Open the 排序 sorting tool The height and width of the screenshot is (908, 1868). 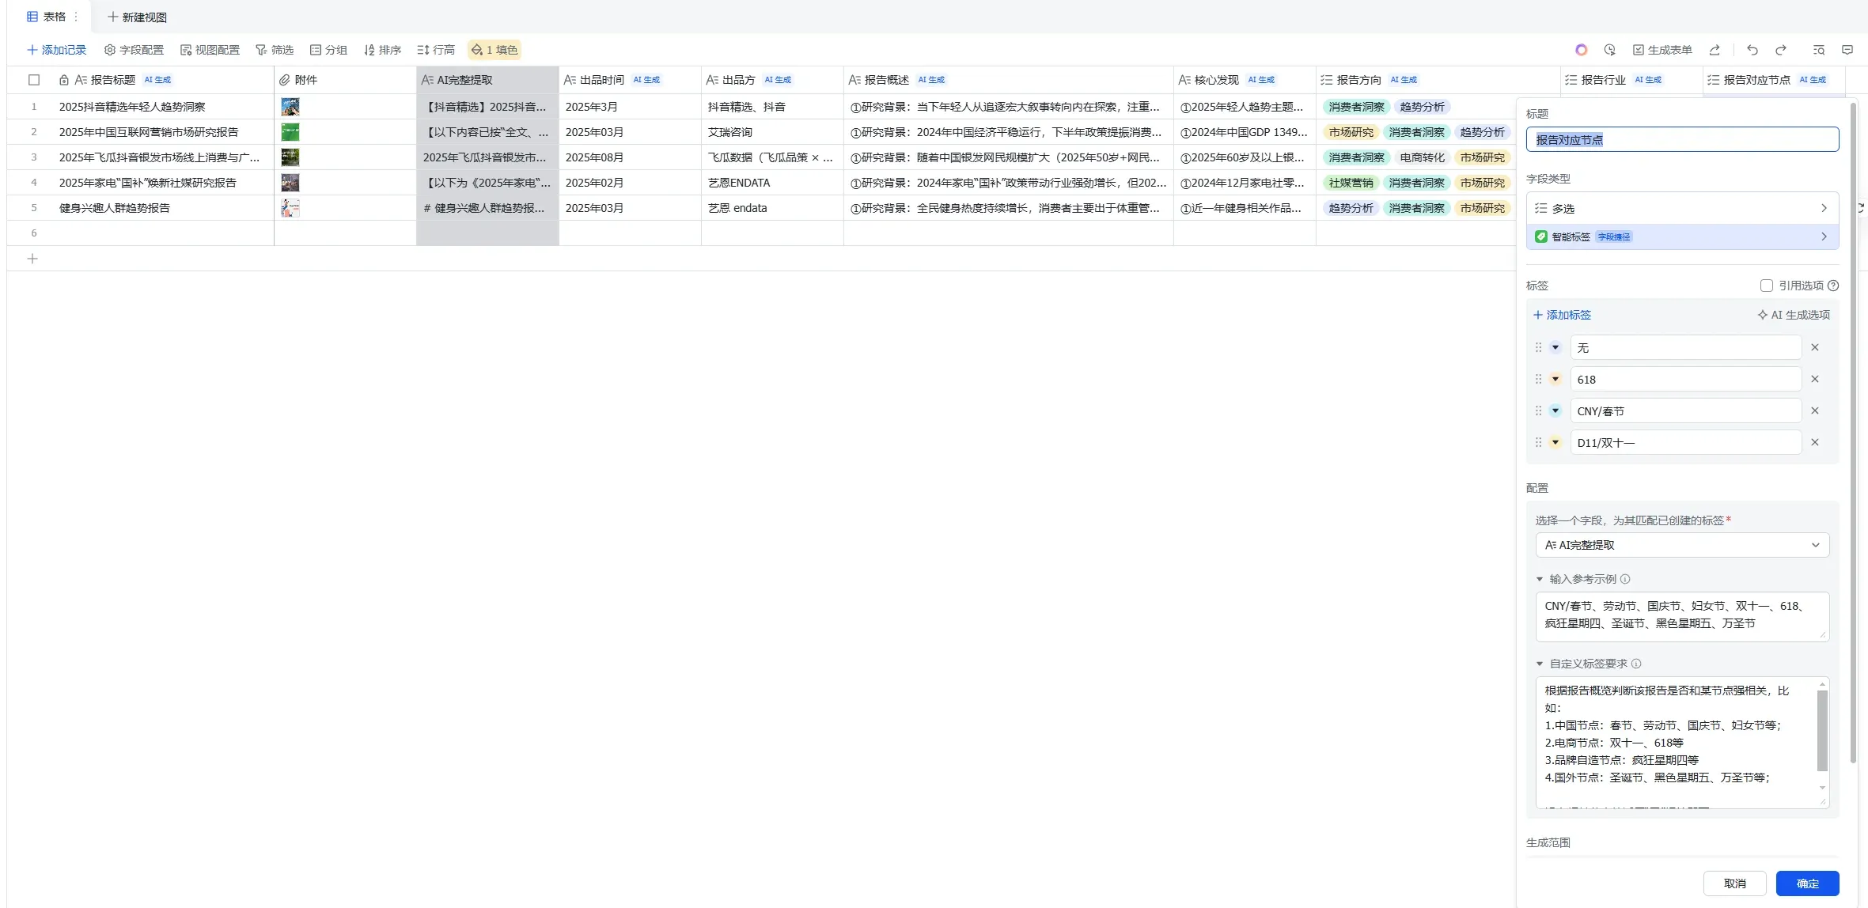point(383,49)
